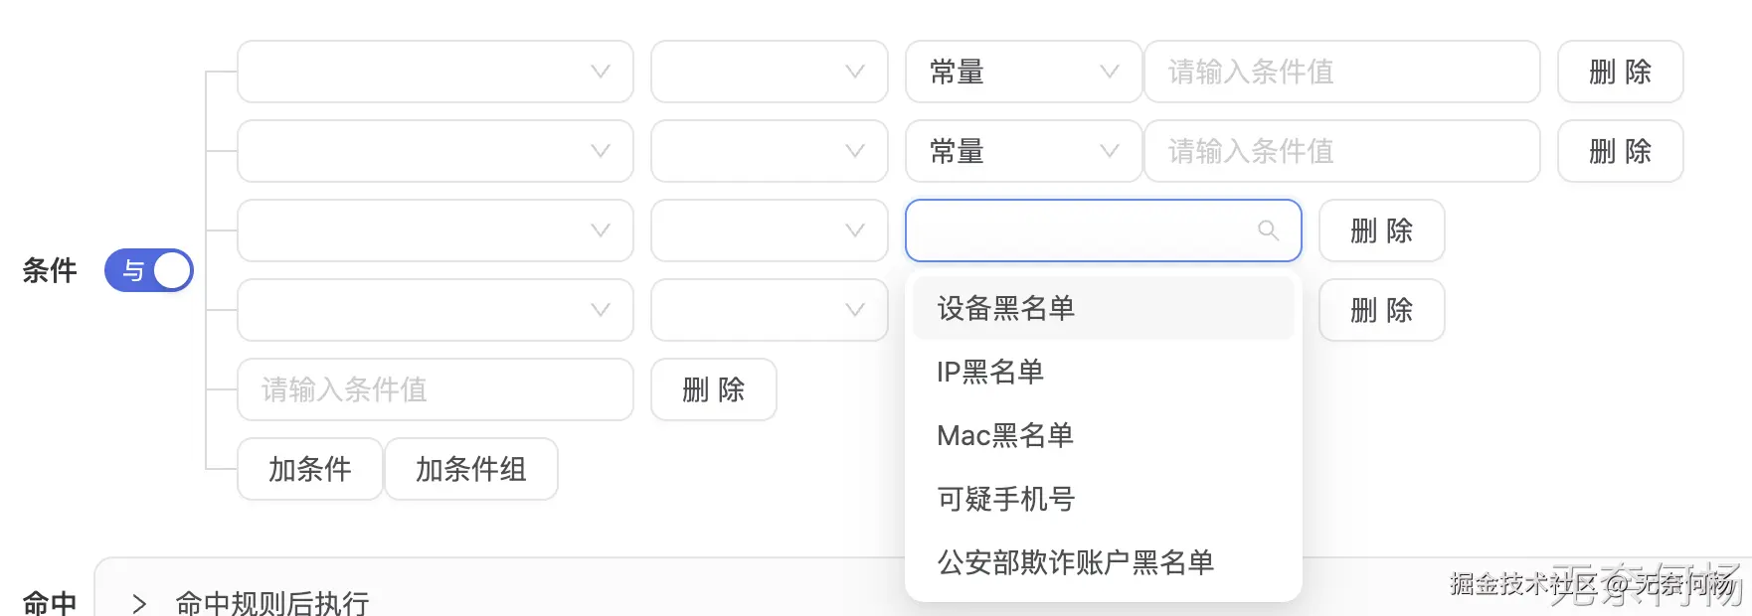Viewport: 1752px width, 616px height.
Task: Click the search icon in the open dropdown field
Action: pos(1268,231)
